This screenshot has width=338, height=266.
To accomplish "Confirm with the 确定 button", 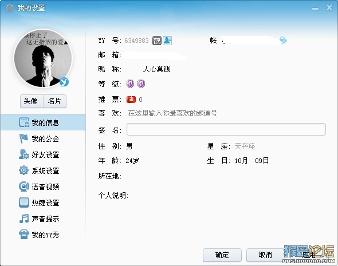I will [222, 255].
